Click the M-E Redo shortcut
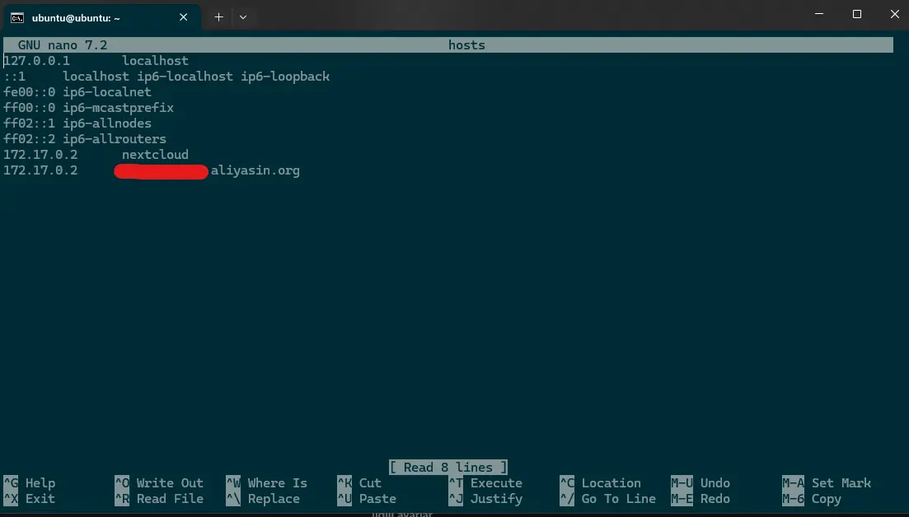909x517 pixels. pos(700,498)
